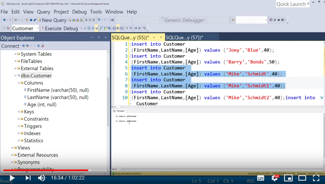Open the Customer database dropdown

click(38, 28)
